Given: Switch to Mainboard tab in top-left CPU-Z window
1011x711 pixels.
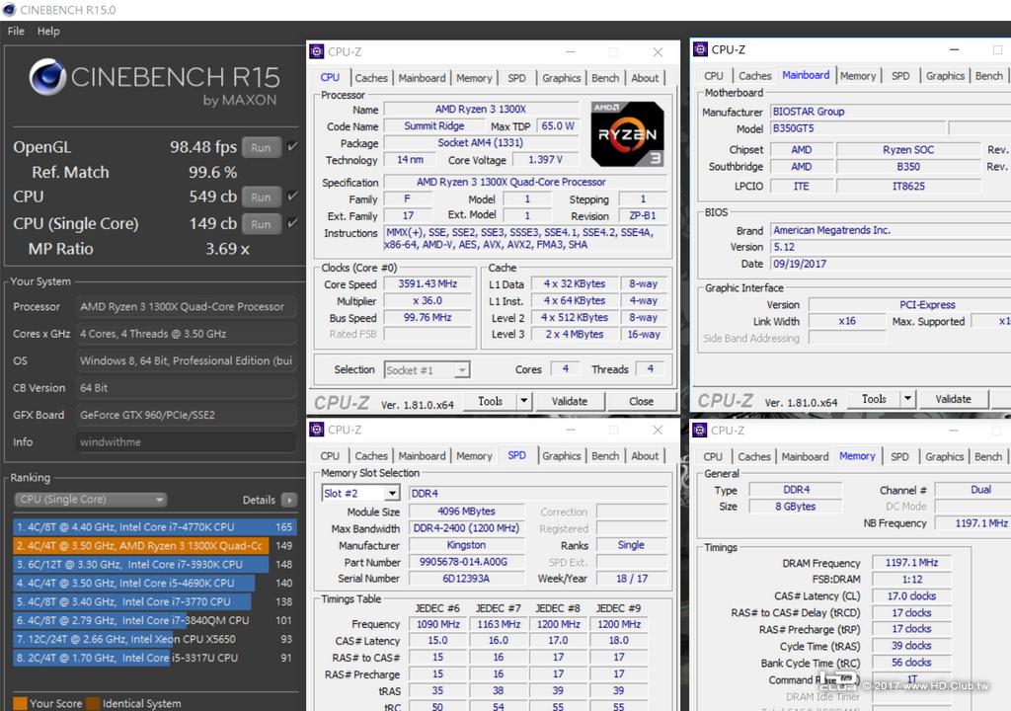Looking at the screenshot, I should [x=422, y=78].
